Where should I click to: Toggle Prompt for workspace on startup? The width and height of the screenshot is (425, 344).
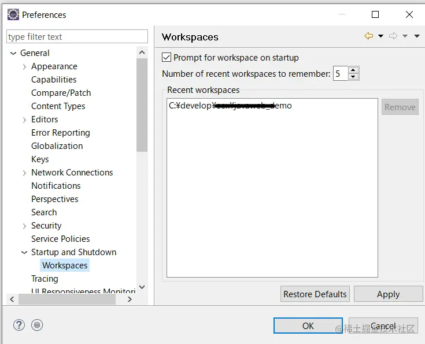pos(167,58)
